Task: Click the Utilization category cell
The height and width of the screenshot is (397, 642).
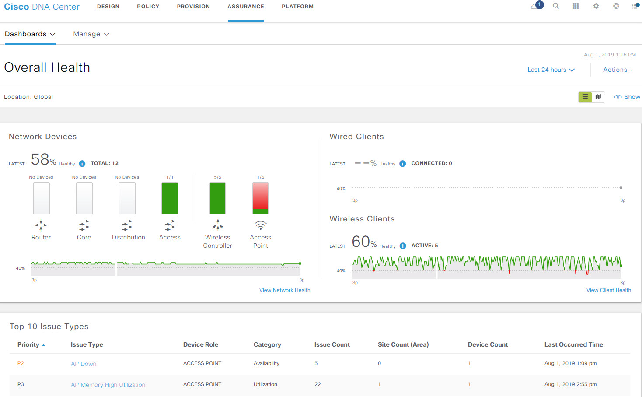Action: click(x=265, y=384)
